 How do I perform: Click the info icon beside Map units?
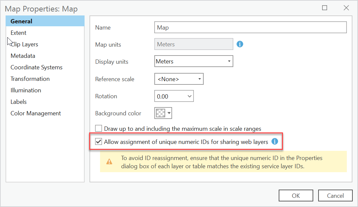tap(240, 44)
